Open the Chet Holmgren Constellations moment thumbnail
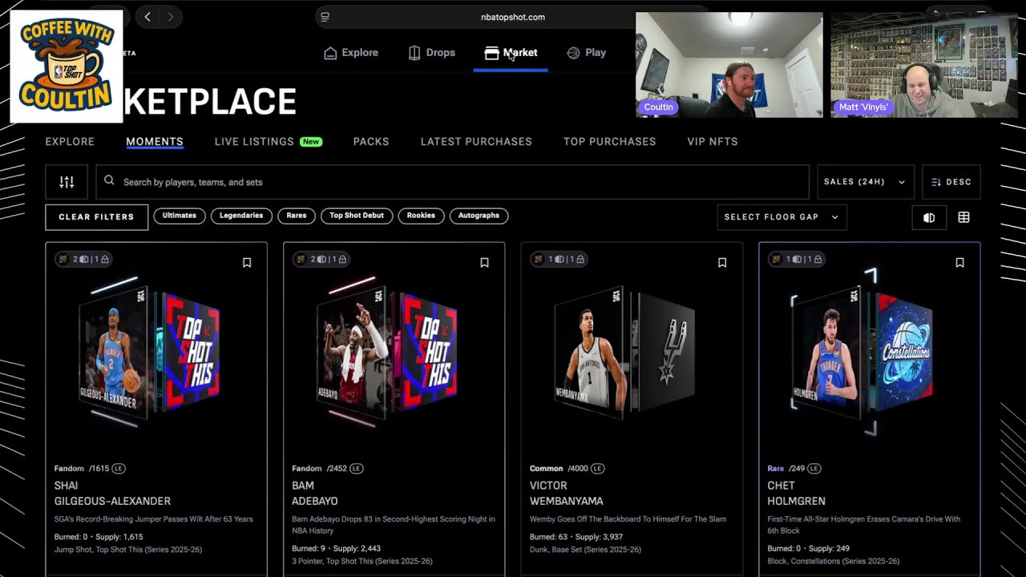This screenshot has height=577, width=1026. tap(864, 353)
